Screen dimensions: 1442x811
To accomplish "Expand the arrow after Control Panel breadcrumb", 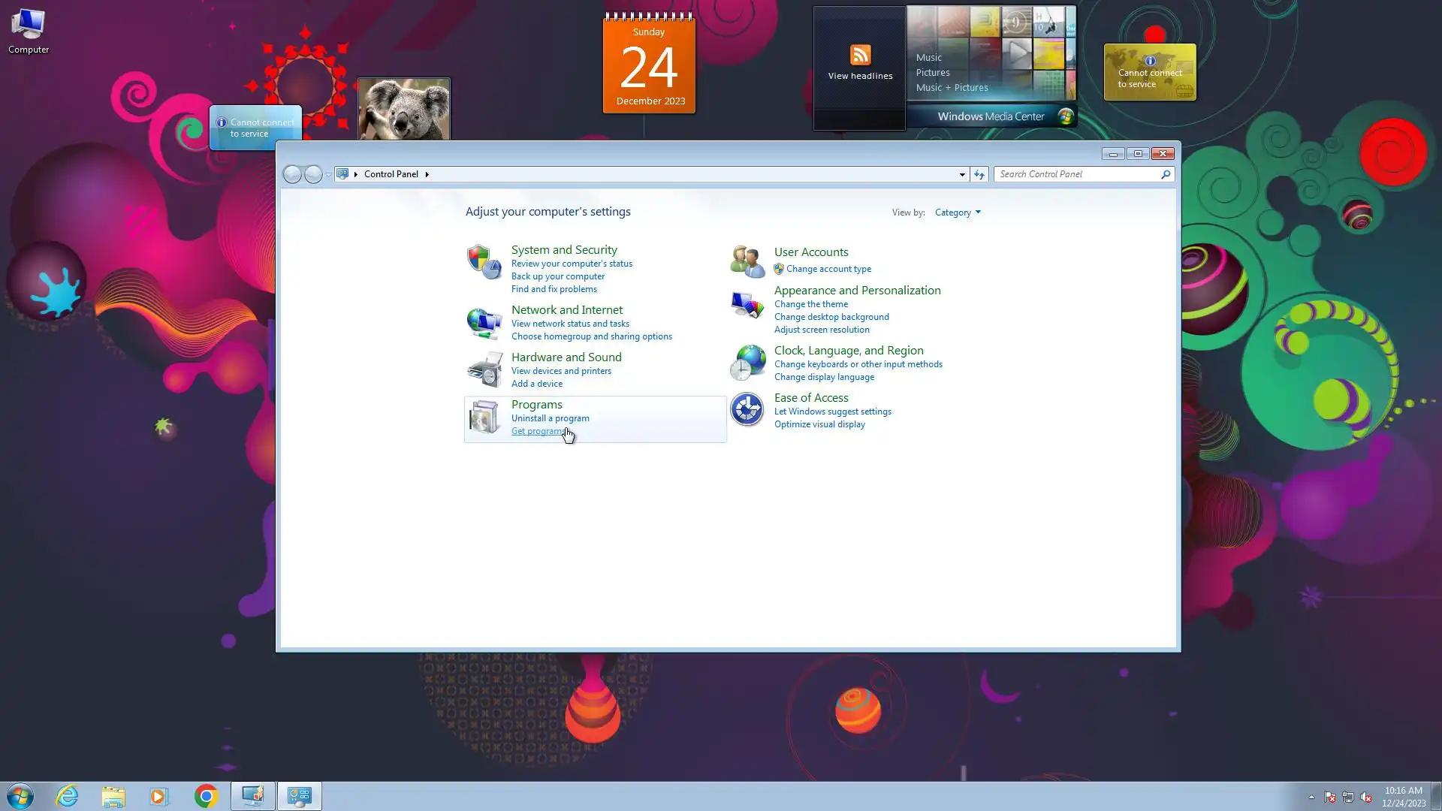I will click(427, 174).
